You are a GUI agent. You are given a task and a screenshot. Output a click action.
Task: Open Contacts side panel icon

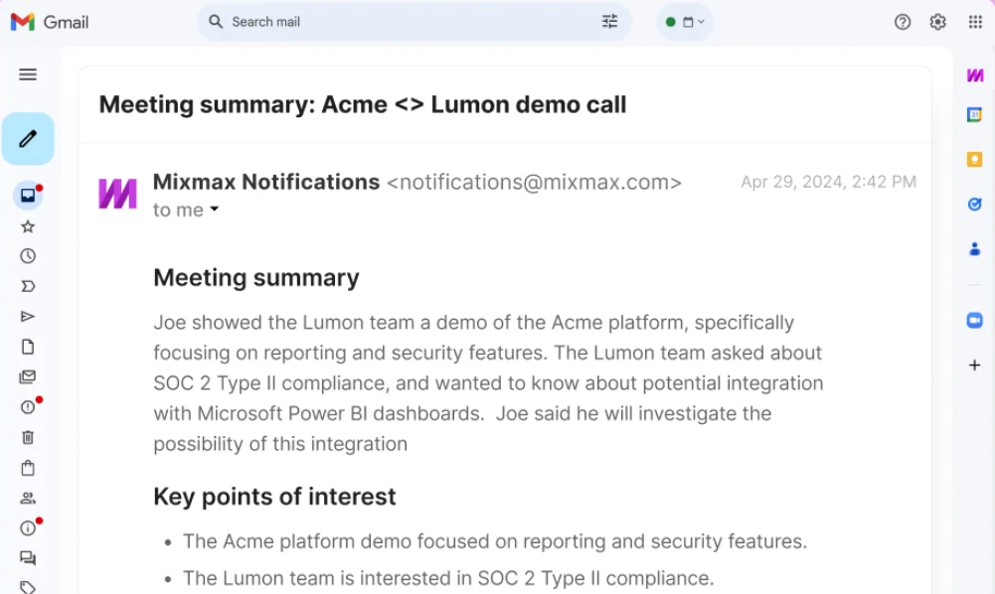pos(975,249)
